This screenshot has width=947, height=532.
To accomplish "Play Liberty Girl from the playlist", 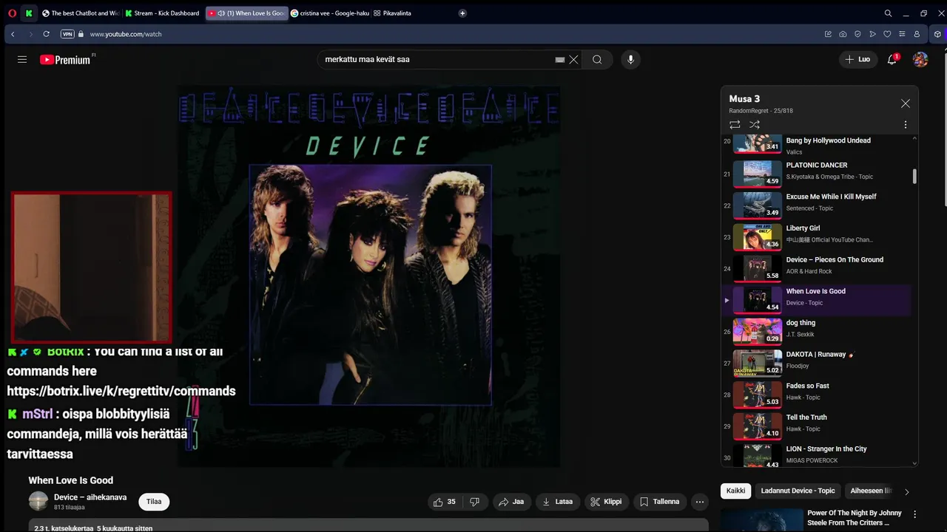I will (x=817, y=237).
